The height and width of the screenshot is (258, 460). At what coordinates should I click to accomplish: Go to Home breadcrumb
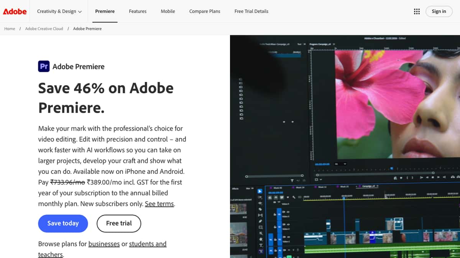(10, 29)
